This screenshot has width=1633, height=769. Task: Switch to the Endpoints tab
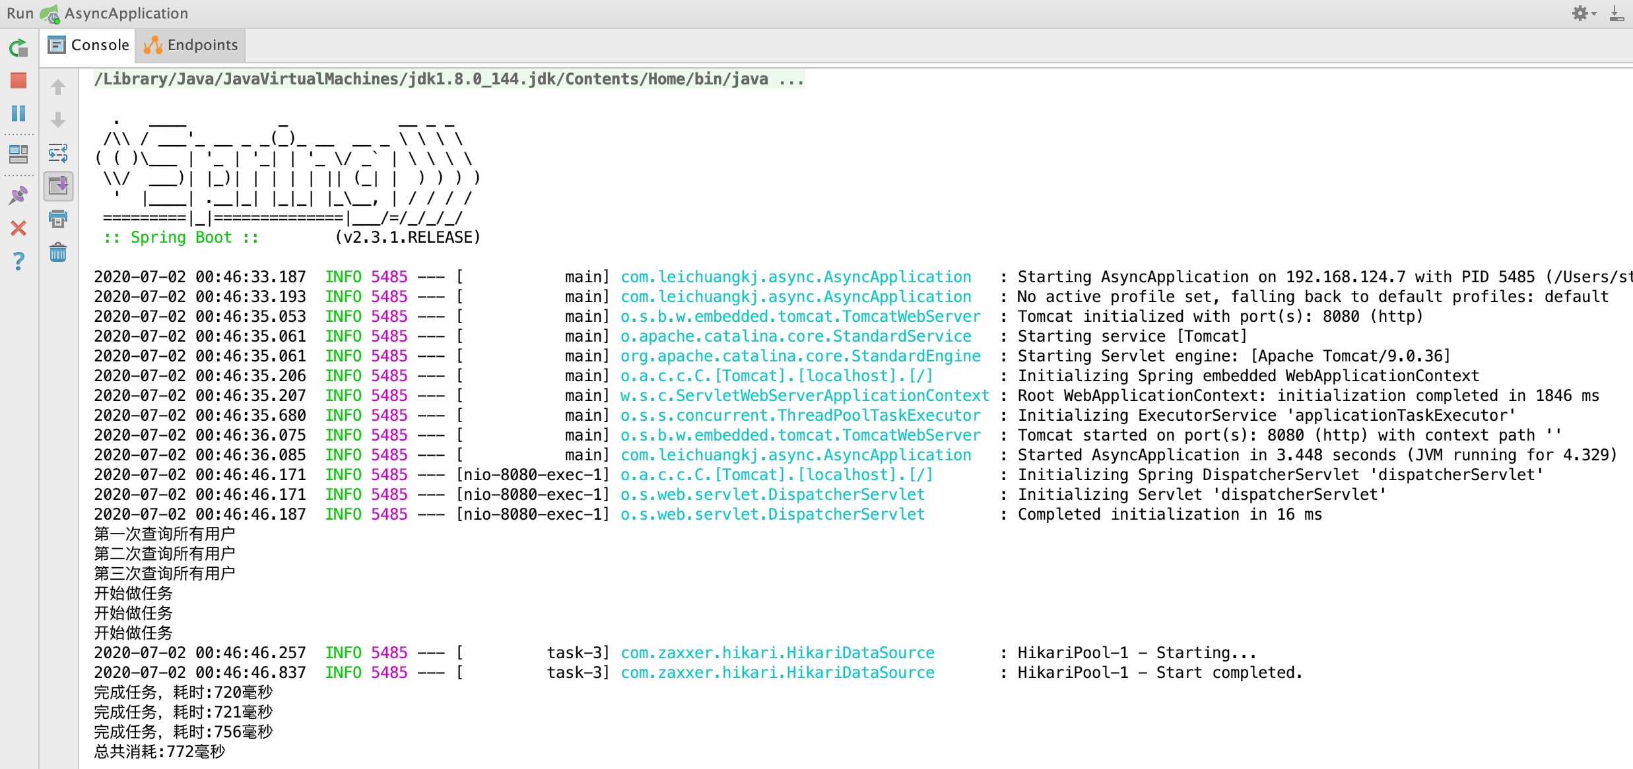191,45
